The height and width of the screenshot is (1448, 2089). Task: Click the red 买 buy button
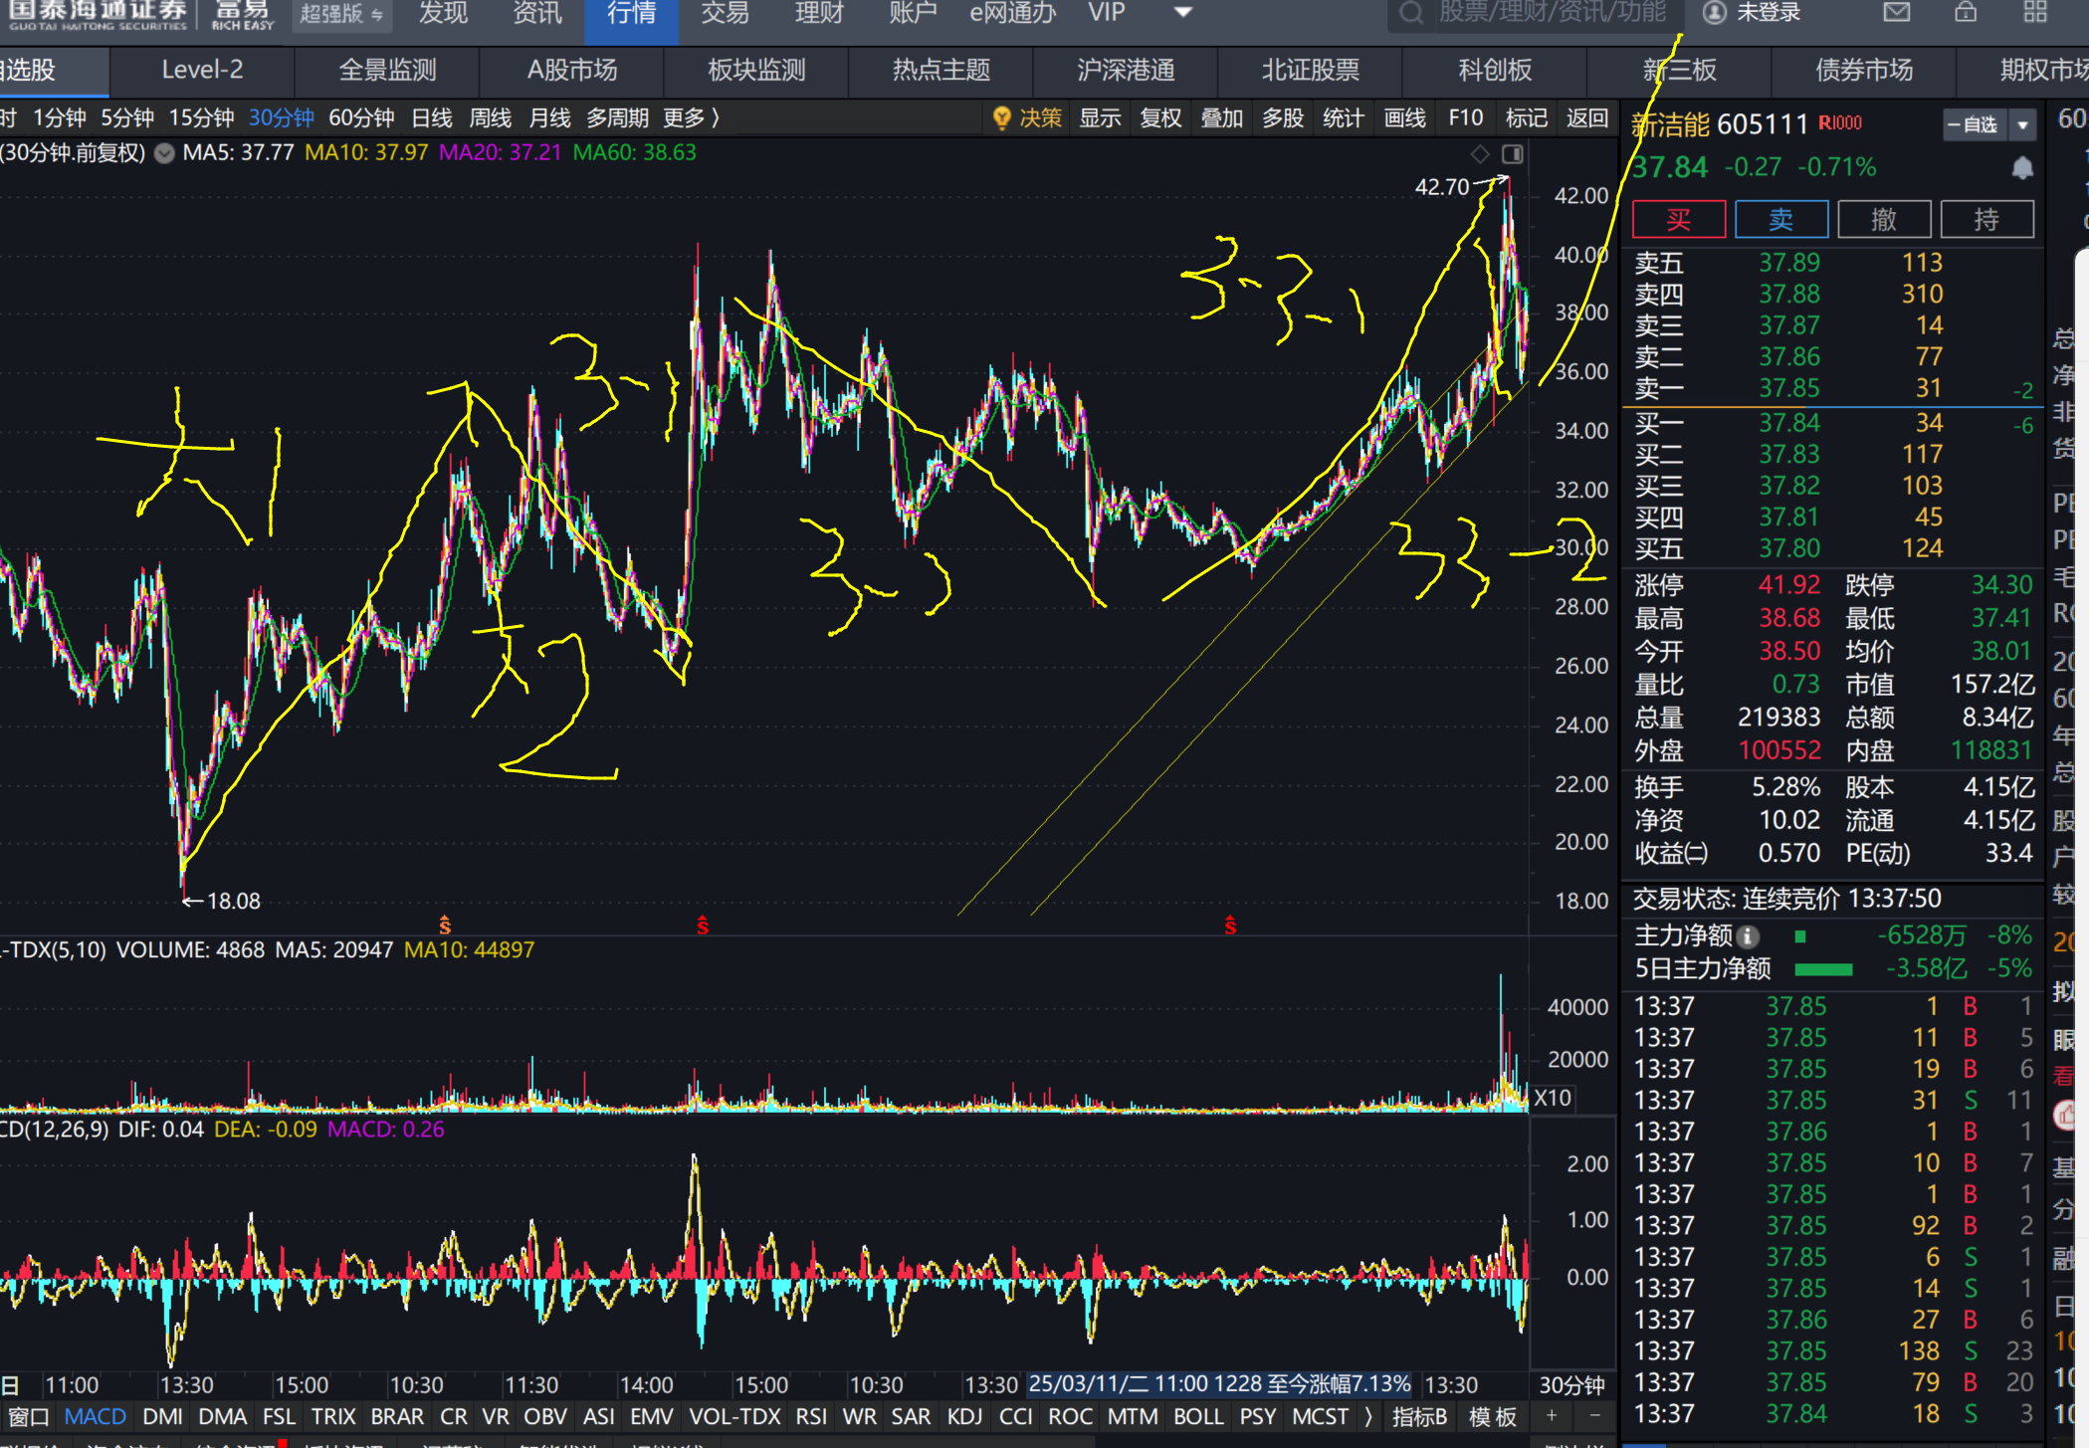point(1679,220)
